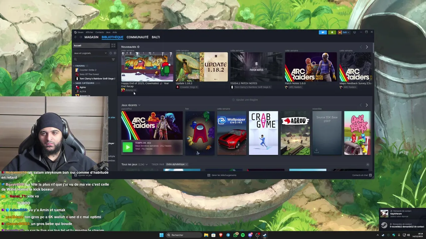Open the Windows Start menu
The width and height of the screenshot is (426, 239).
pos(161,235)
